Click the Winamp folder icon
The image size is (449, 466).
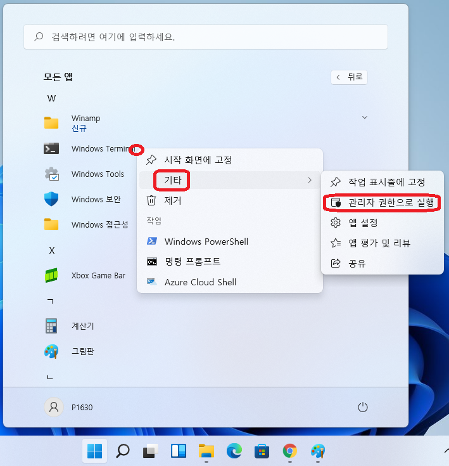[x=51, y=122]
